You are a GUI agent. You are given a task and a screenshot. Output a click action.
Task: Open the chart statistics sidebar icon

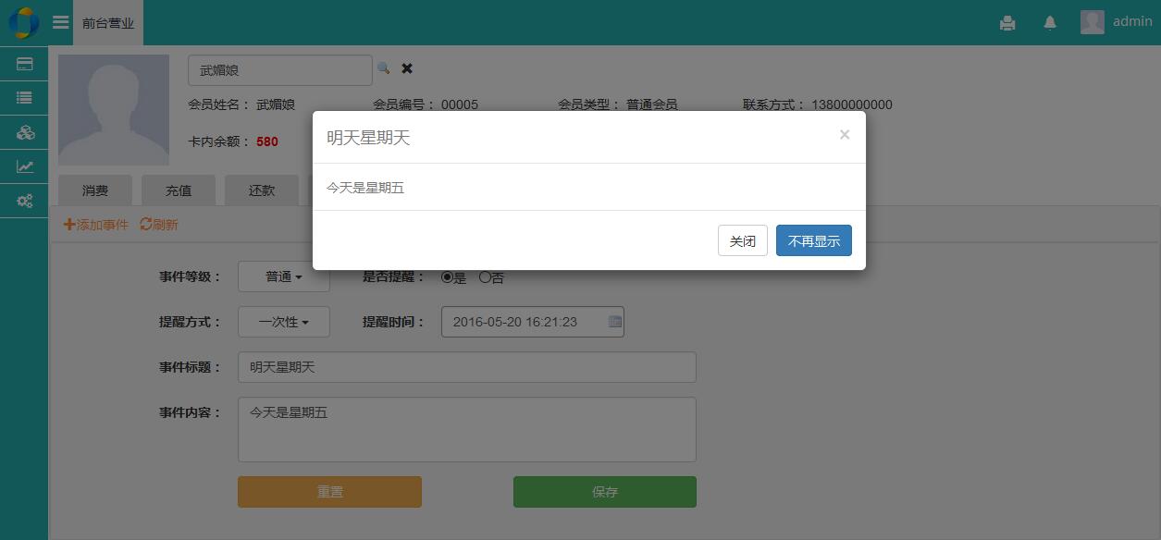25,166
